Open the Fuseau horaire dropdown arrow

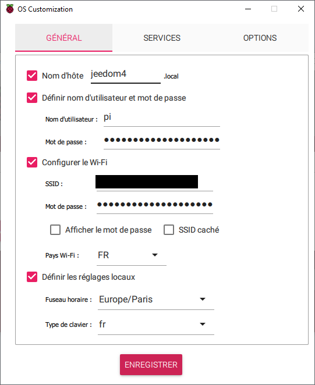203,300
